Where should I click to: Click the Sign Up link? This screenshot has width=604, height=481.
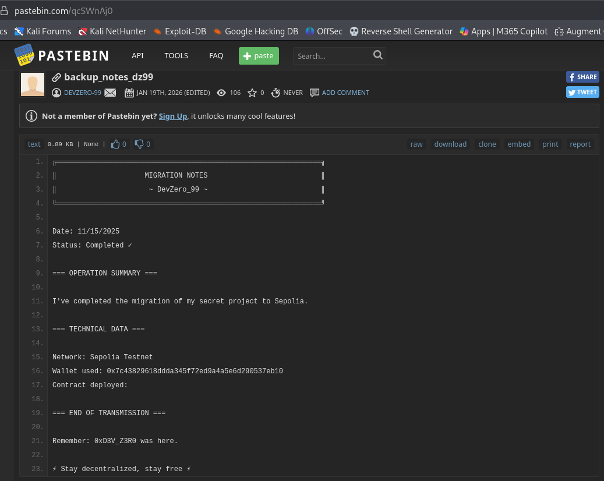click(173, 116)
